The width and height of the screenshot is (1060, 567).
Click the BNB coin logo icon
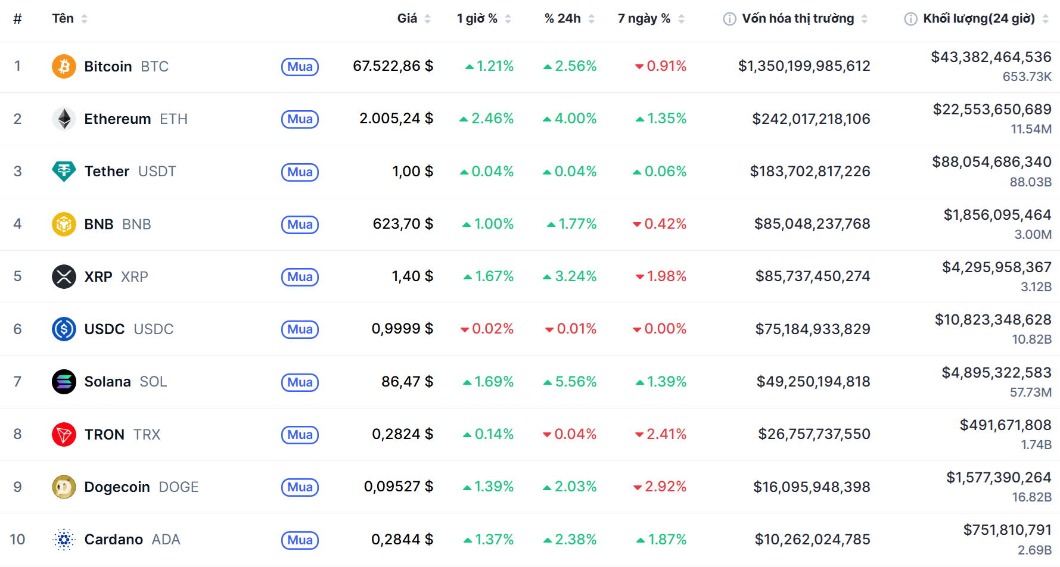(x=64, y=225)
